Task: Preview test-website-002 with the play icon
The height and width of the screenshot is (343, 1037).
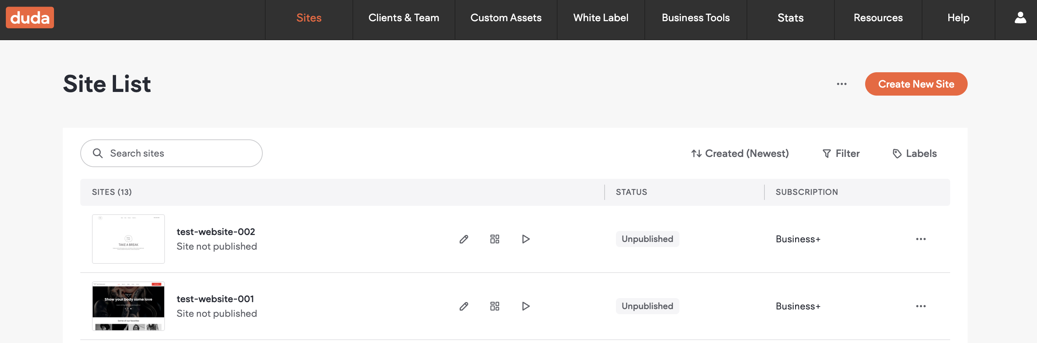Action: pyautogui.click(x=525, y=239)
